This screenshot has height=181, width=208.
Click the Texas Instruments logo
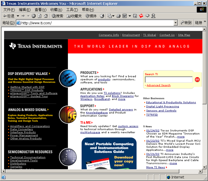[36, 46]
